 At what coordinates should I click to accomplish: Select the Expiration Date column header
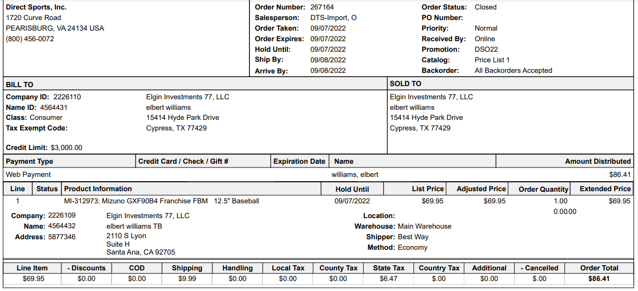[299, 162]
